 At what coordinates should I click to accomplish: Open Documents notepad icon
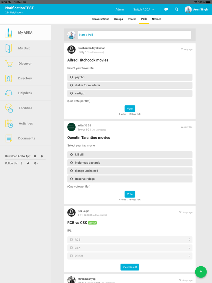tap(9, 138)
